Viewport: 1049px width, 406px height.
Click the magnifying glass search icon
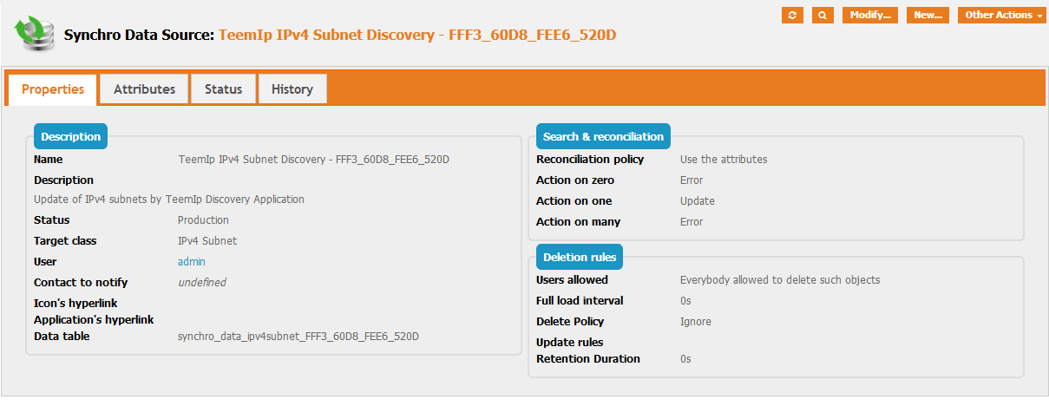823,16
